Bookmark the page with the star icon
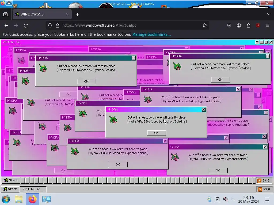 click(205, 25)
